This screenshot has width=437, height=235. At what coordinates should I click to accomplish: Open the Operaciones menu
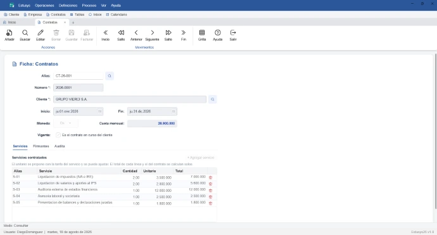tap(44, 5)
